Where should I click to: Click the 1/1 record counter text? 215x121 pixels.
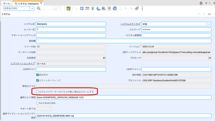(x=209, y=14)
